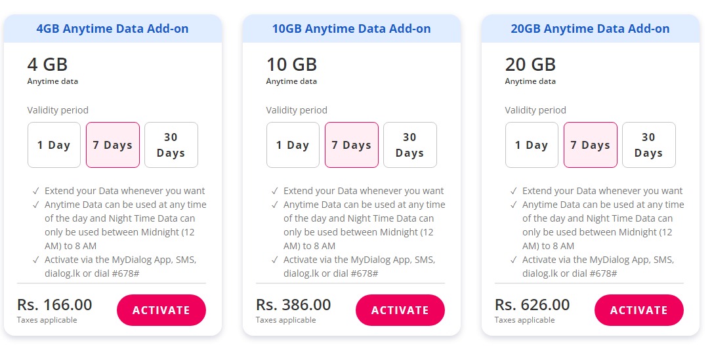Screen dimensions: 712x360
Task: Select 1 Day validity for 20GB add-on
Action: click(x=532, y=145)
